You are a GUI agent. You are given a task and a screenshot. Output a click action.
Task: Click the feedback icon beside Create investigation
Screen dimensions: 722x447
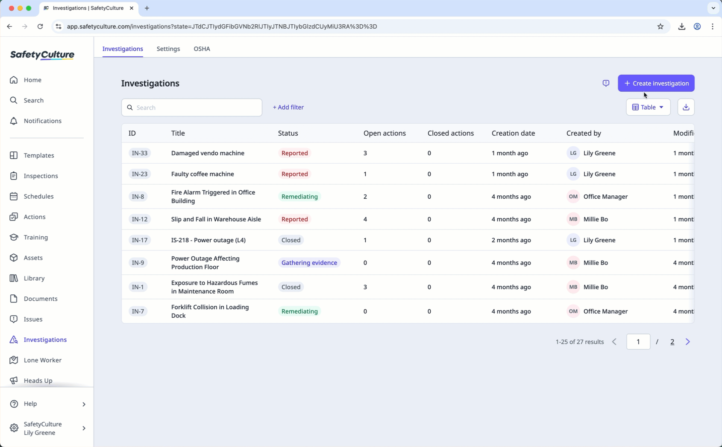[x=606, y=83]
